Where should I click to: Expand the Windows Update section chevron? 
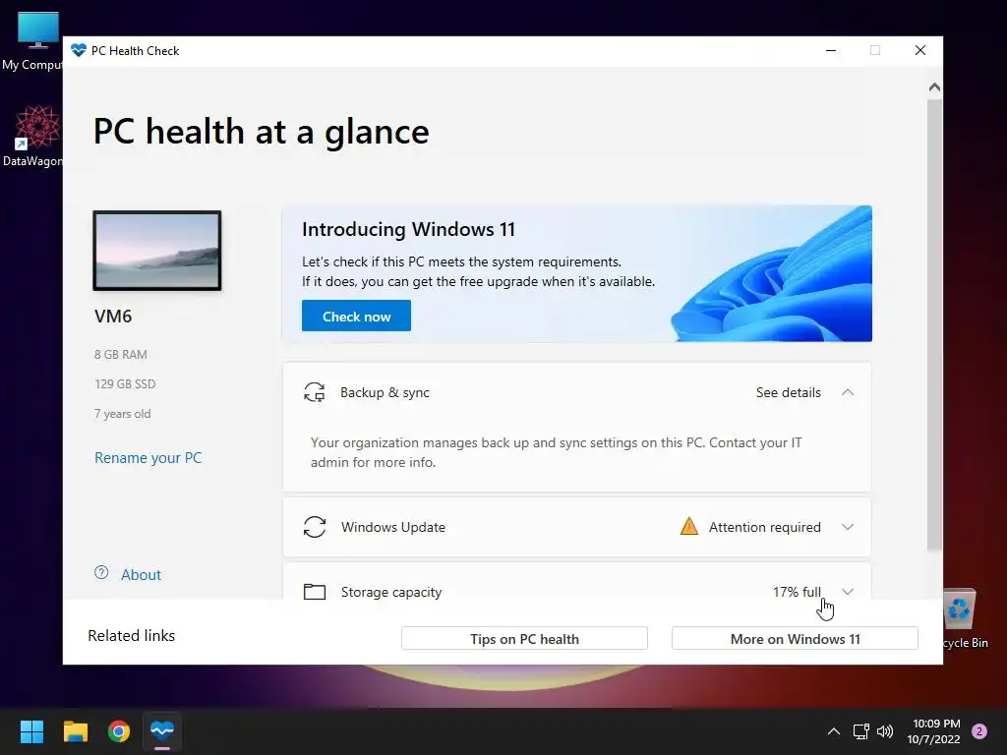[x=848, y=527]
